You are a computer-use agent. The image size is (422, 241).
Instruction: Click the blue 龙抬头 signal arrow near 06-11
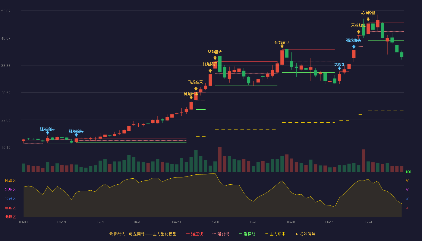pos(339,68)
